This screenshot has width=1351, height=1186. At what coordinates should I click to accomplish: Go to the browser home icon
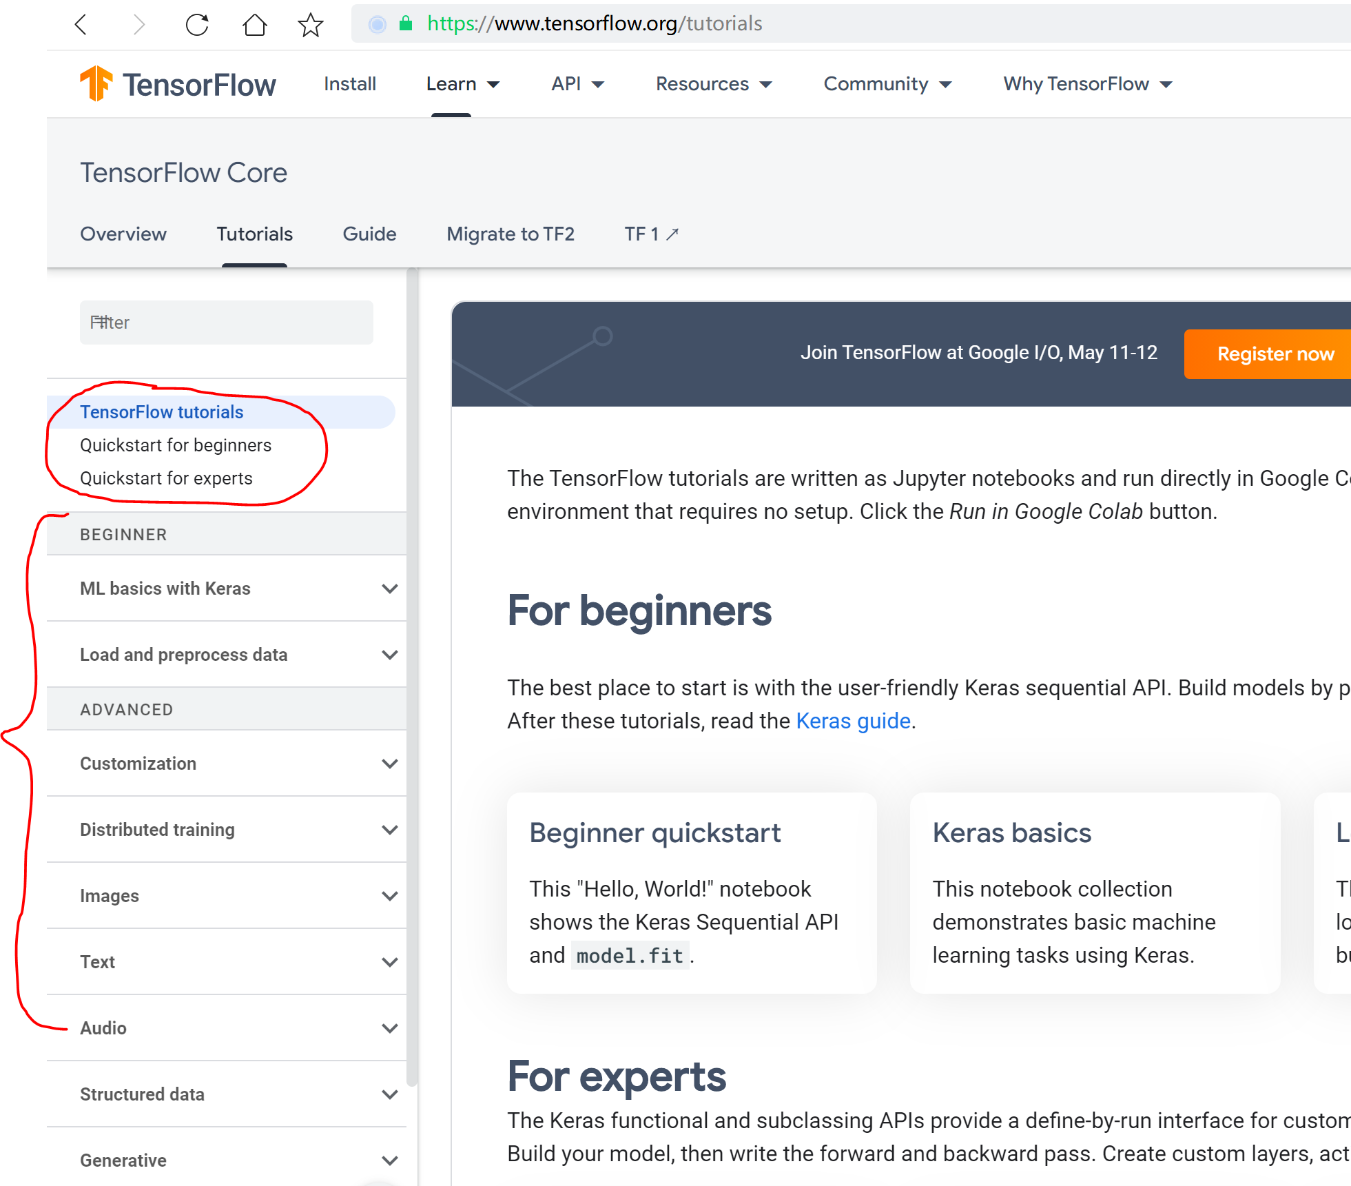tap(254, 25)
